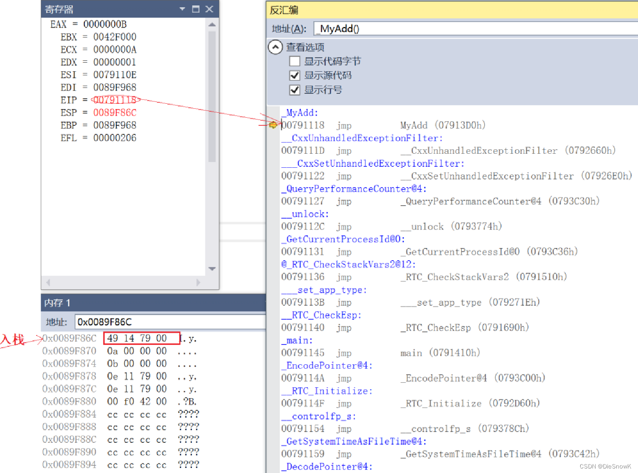Click the Registers horizontal scroll left arrow

(48, 283)
